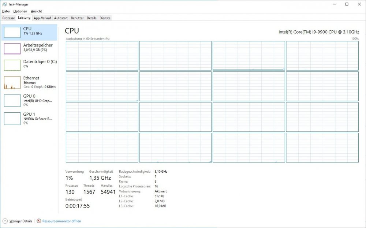The image size is (366, 228).
Task: Select Ethernet in the sidebar
Action: (x=29, y=82)
